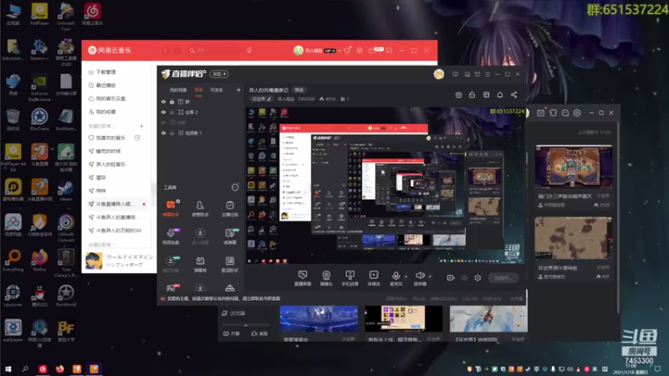The width and height of the screenshot is (669, 376).
Task: Add 手机投屏 phone casting source
Action: pyautogui.click(x=350, y=278)
